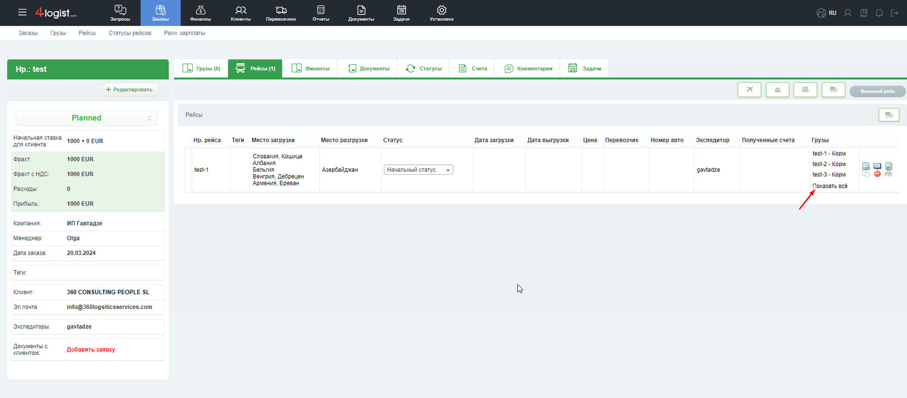Click the email info@360logsiticsservices.com

coord(109,307)
